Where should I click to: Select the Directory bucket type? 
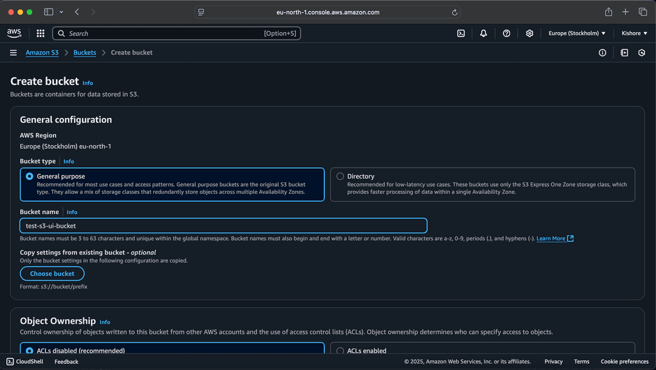click(x=340, y=176)
